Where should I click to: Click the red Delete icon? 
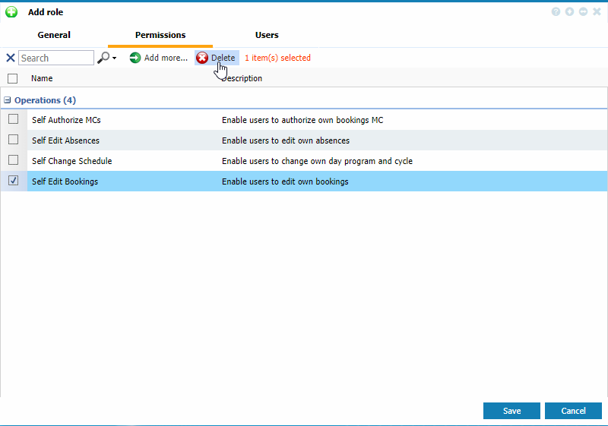pyautogui.click(x=202, y=58)
